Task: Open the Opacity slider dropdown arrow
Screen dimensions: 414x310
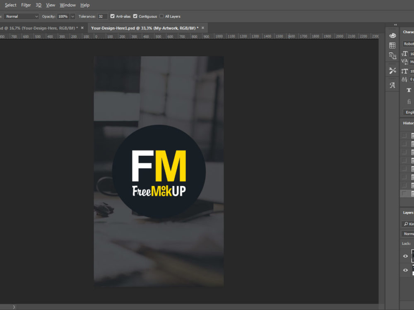Action: click(x=72, y=17)
